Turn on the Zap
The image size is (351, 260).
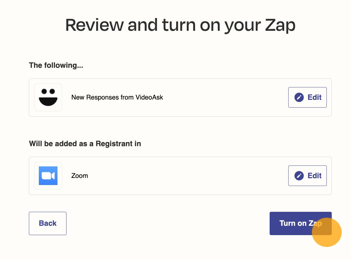pyautogui.click(x=300, y=224)
